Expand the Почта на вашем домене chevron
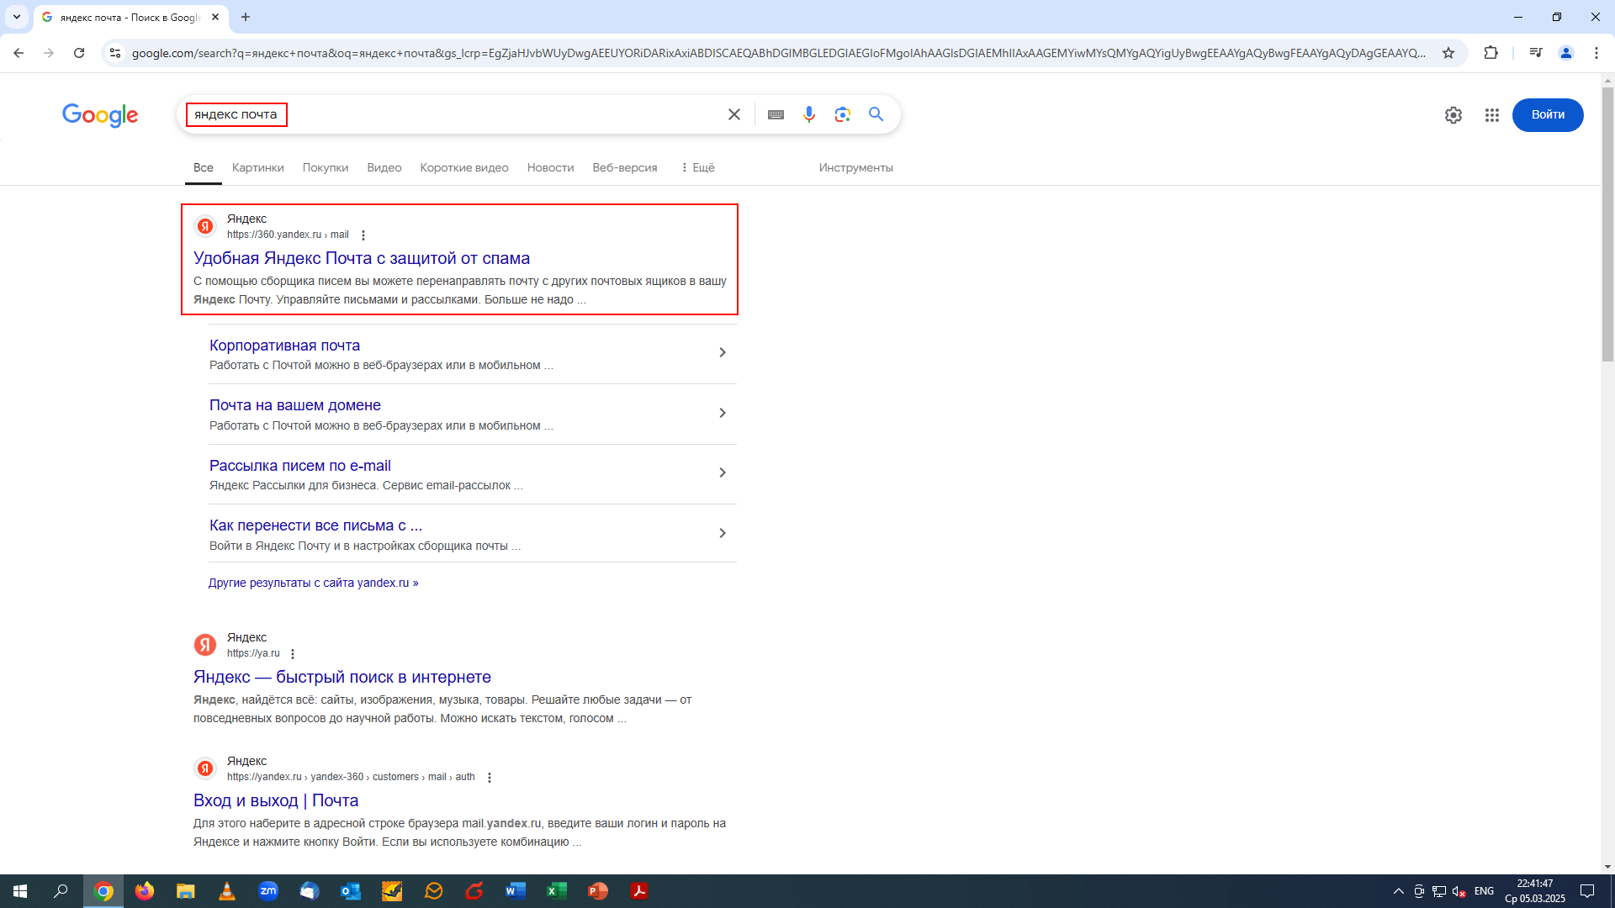This screenshot has width=1615, height=908. [723, 413]
